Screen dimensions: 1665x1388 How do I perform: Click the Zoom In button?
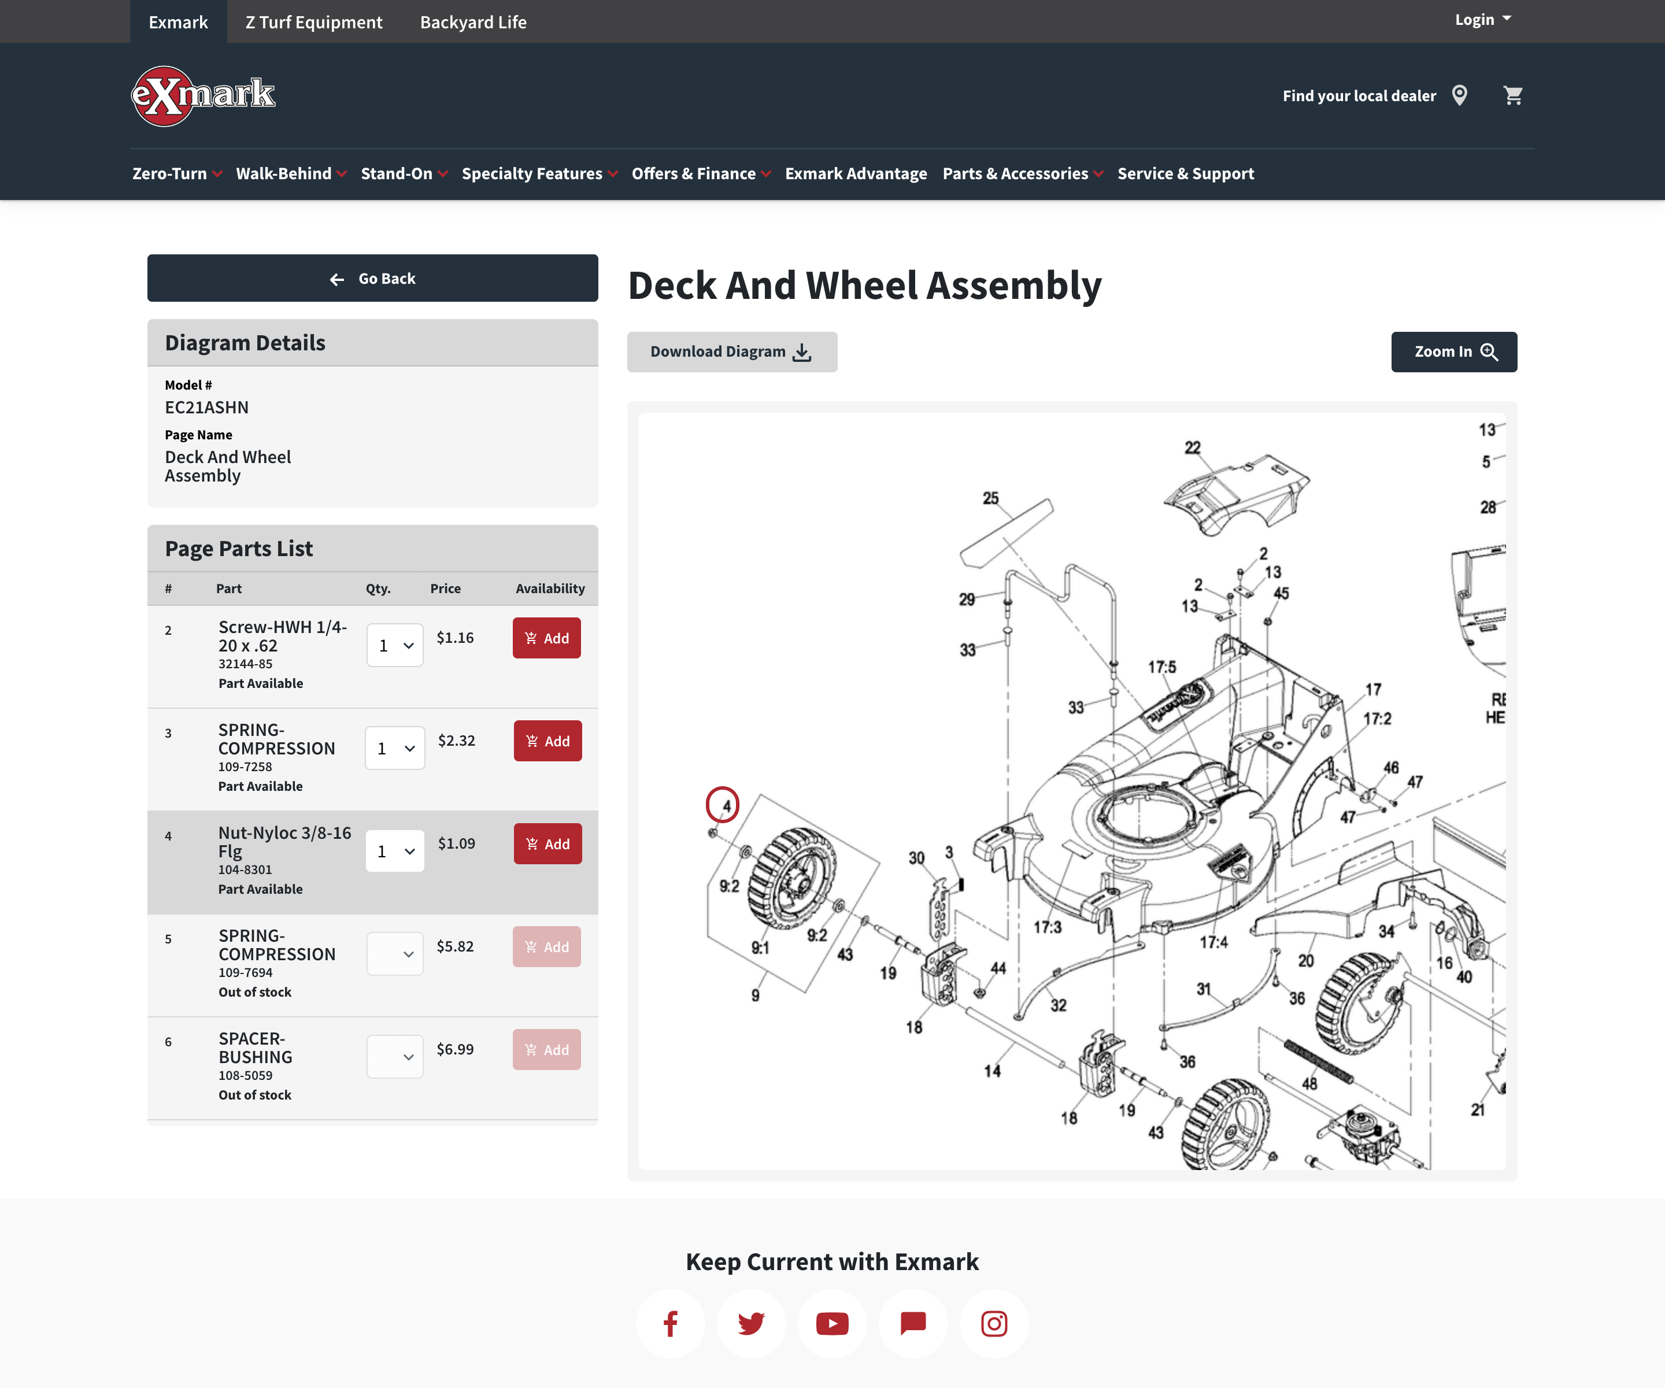(x=1454, y=352)
